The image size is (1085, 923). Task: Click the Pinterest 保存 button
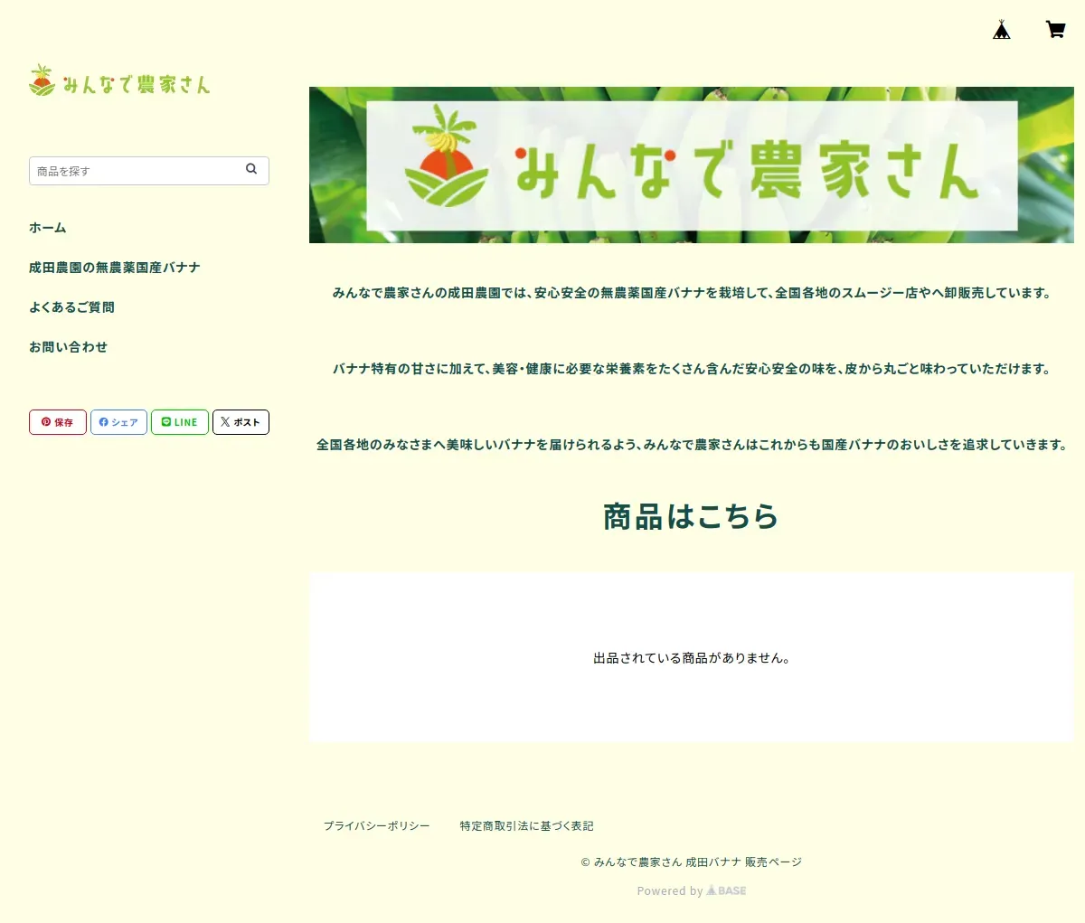[x=58, y=422]
